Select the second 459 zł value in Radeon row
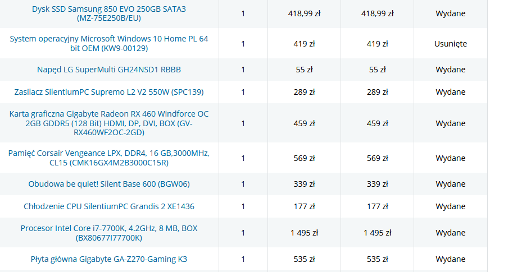Screen dimensions: 508x272 tap(378, 123)
